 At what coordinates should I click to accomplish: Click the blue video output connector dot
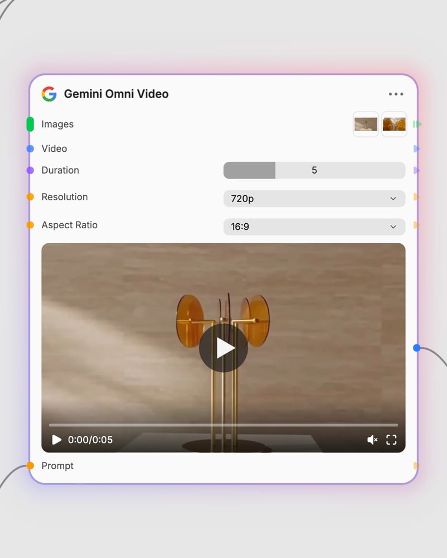(417, 348)
